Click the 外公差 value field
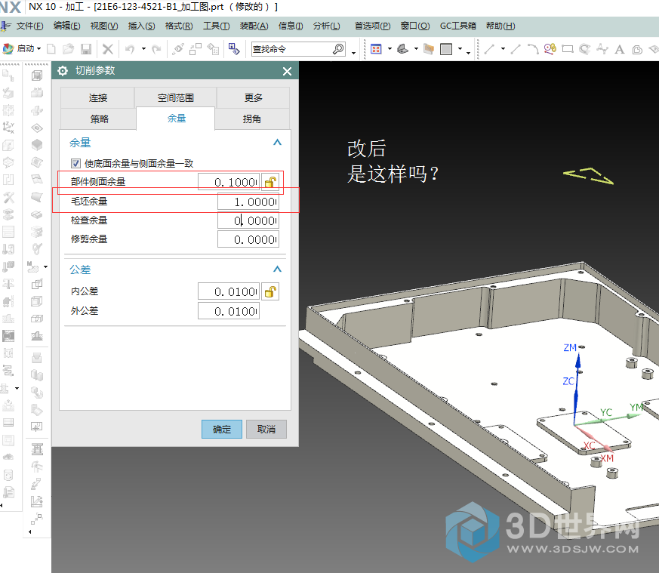 point(229,311)
